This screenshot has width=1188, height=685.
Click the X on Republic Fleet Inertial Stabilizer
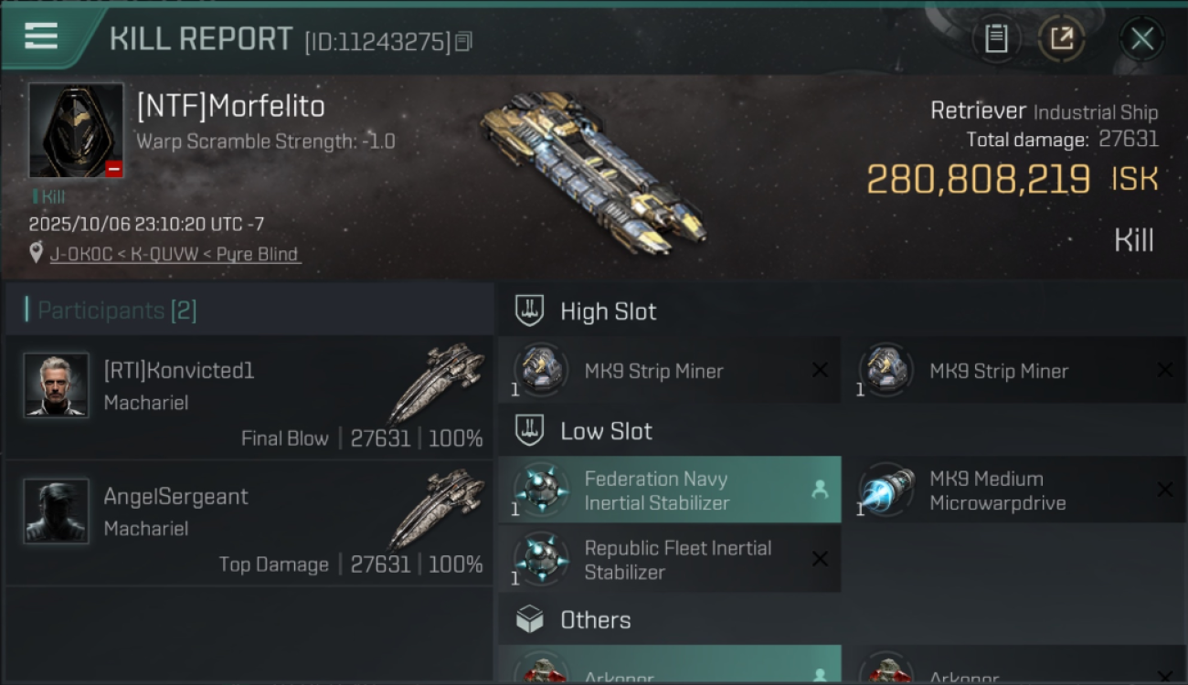pos(820,559)
